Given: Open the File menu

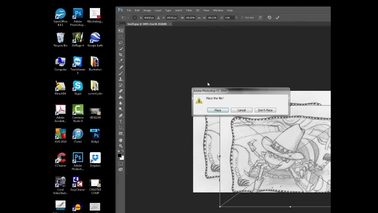Looking at the screenshot, I should pos(129,10).
